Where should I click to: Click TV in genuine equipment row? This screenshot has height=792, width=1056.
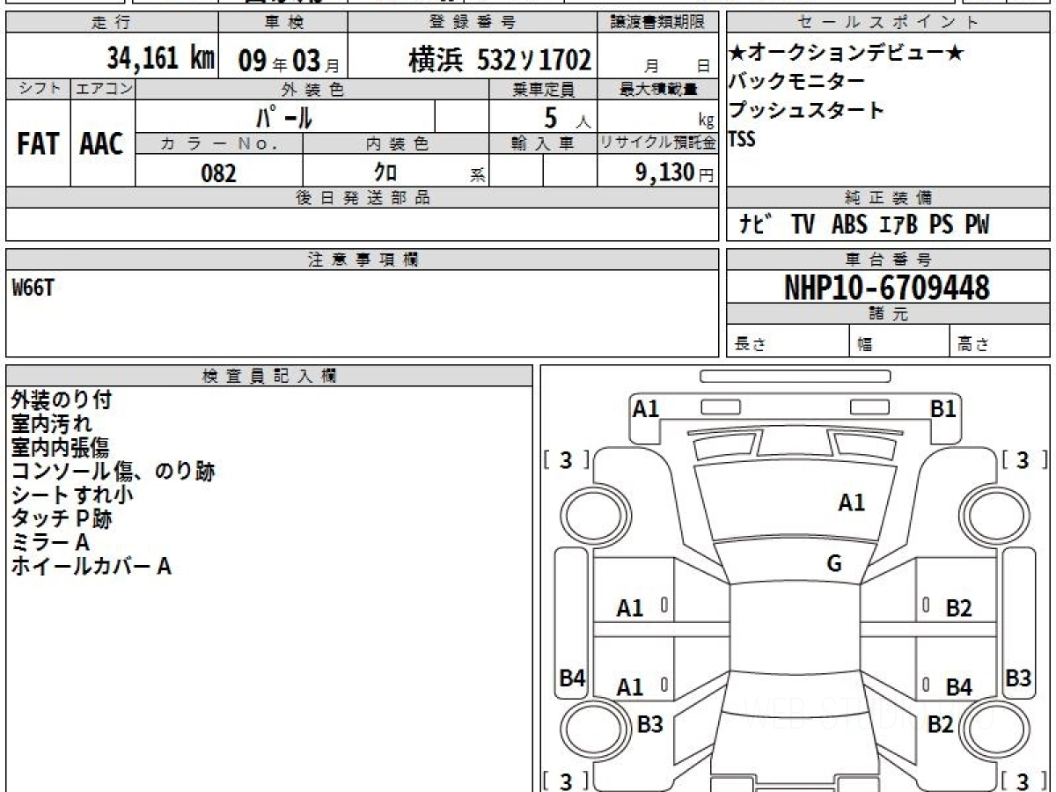click(x=803, y=225)
